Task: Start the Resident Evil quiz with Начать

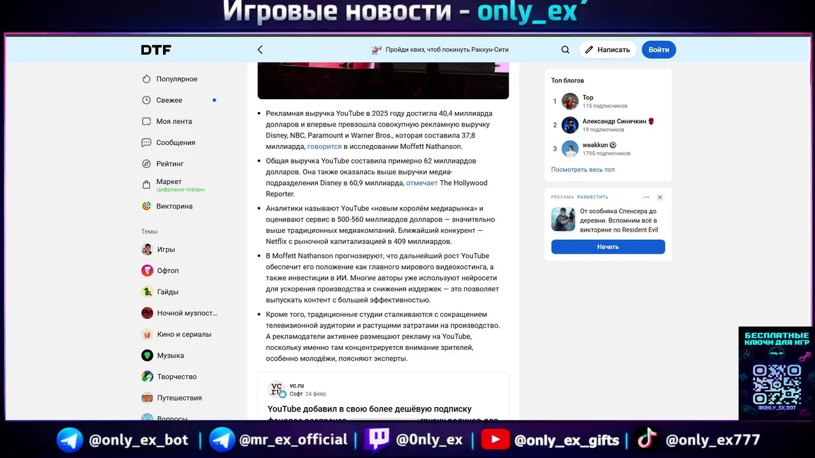Action: (x=608, y=247)
